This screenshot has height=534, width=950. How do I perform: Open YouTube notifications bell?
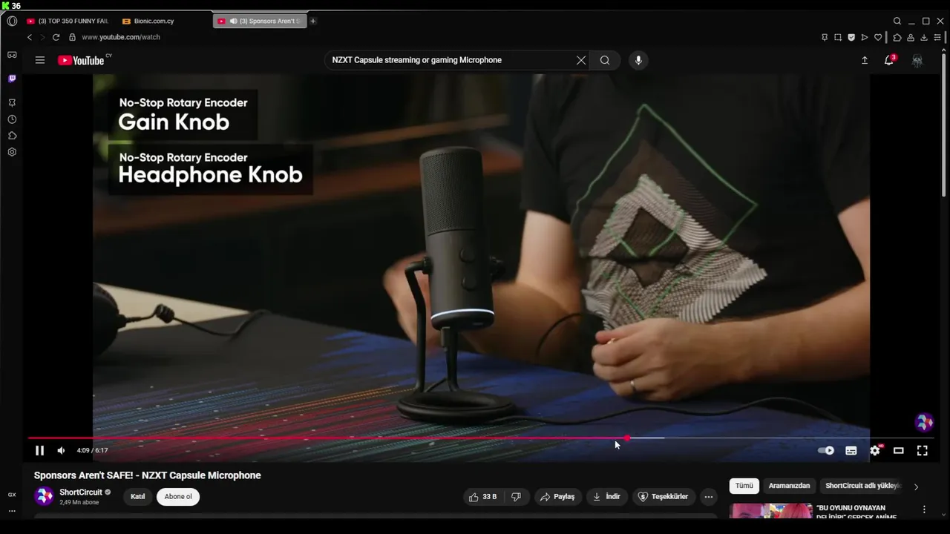889,60
